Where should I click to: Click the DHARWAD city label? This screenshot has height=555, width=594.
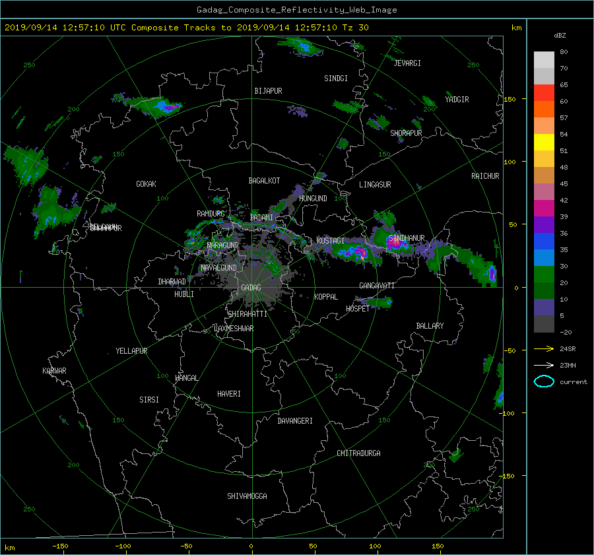click(172, 282)
